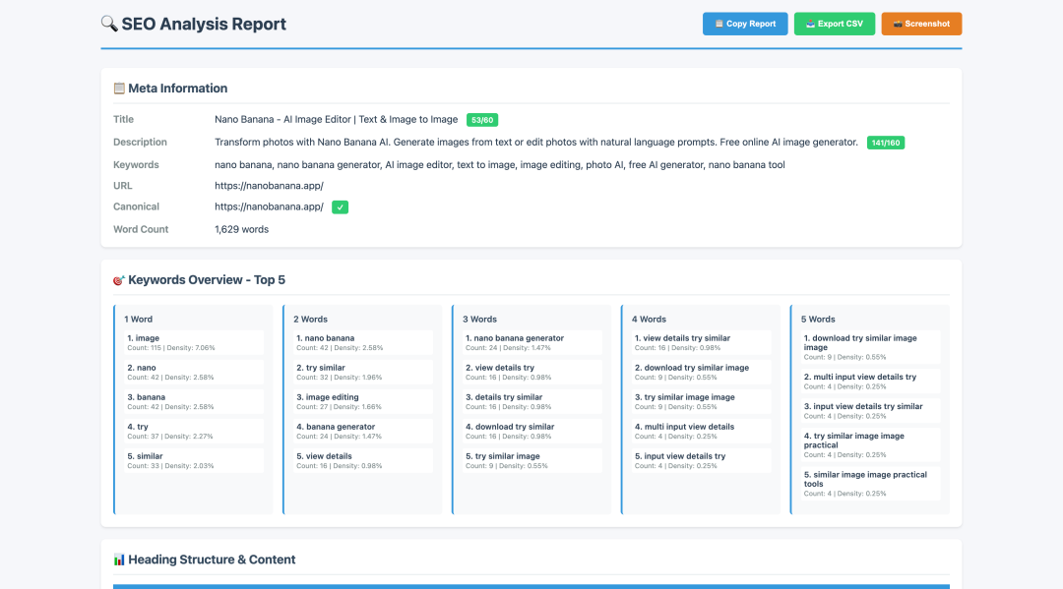This screenshot has height=589, width=1063.
Task: Select the '1. nano banana generator' keyword row
Action: [x=532, y=342]
